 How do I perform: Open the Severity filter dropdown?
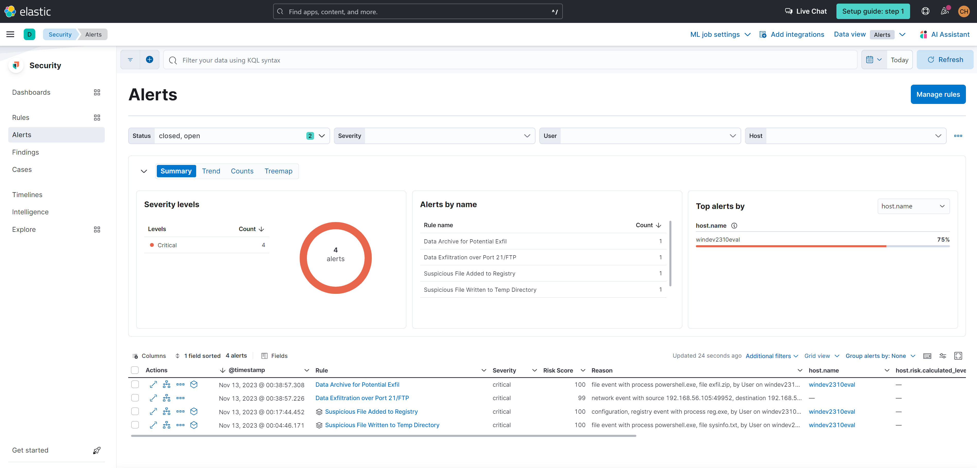pos(434,136)
